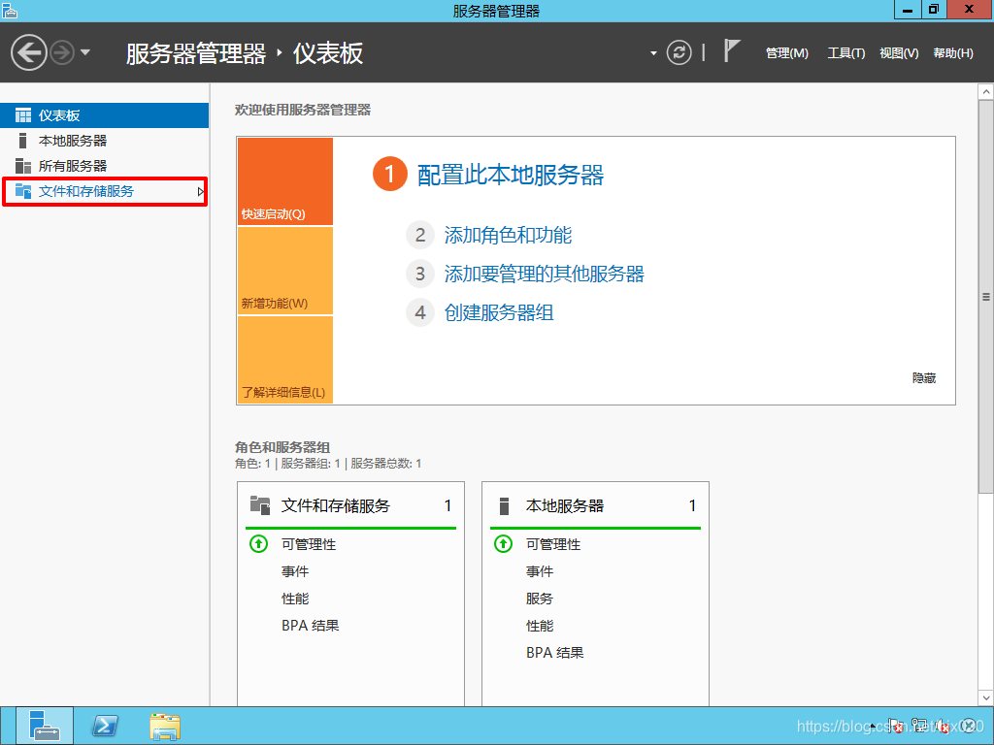Click the 添加角色和功能 link
994x745 pixels.
pyautogui.click(x=508, y=235)
